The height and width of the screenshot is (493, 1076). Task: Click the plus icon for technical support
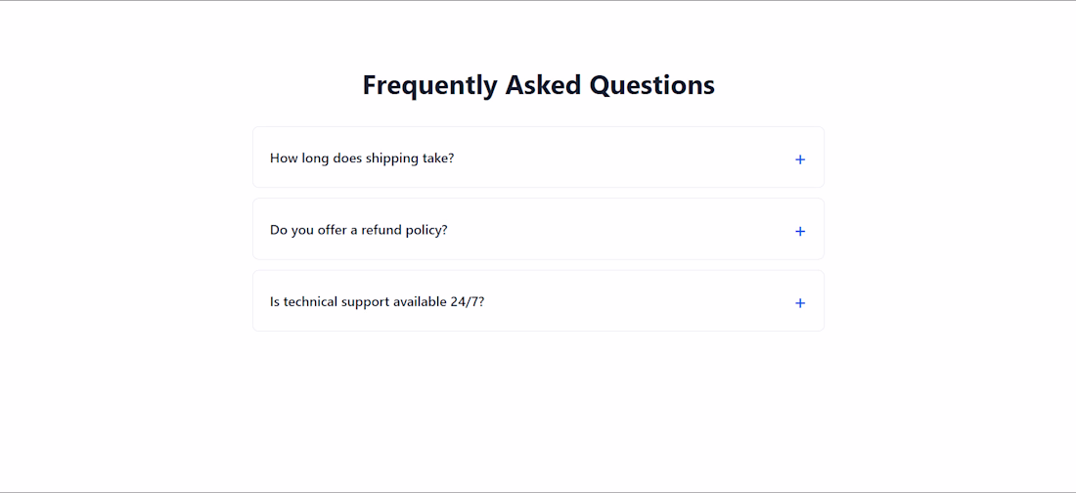pos(800,303)
